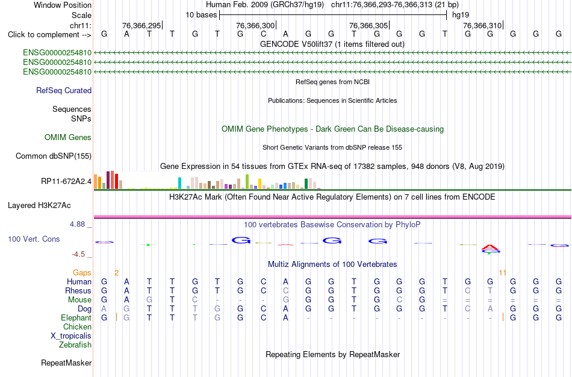The height and width of the screenshot is (377, 572).
Task: Open the GTEx expression bar chart
Action: [x=207, y=180]
